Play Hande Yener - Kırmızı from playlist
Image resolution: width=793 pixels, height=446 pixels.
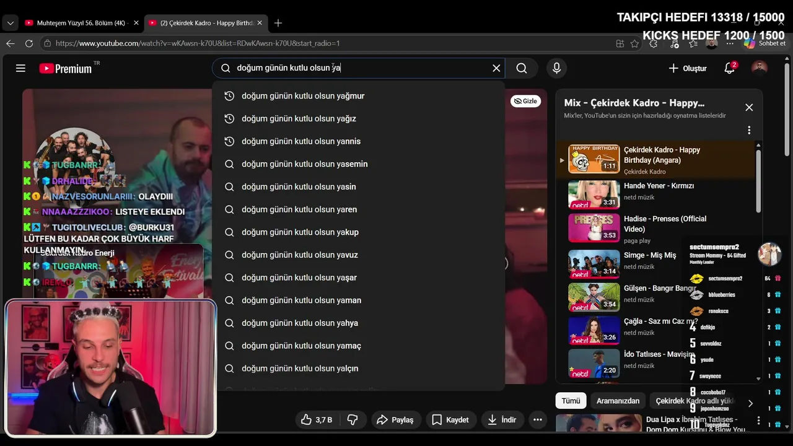655,194
